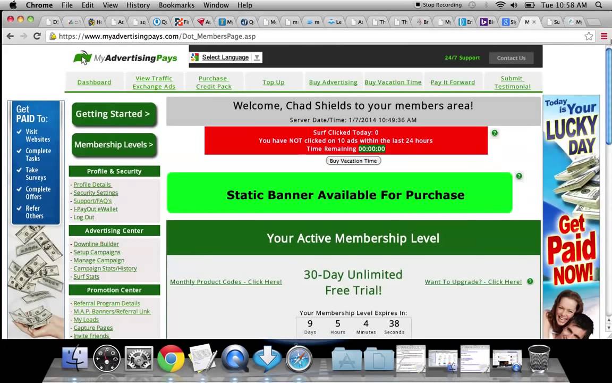Open View Traffic Exchange Ads link
This screenshot has width=612, height=383.
tap(154, 82)
